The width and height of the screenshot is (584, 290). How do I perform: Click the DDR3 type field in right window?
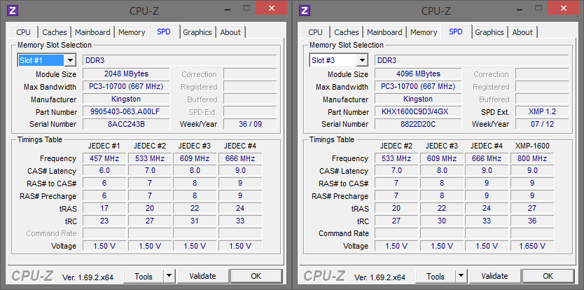[472, 60]
